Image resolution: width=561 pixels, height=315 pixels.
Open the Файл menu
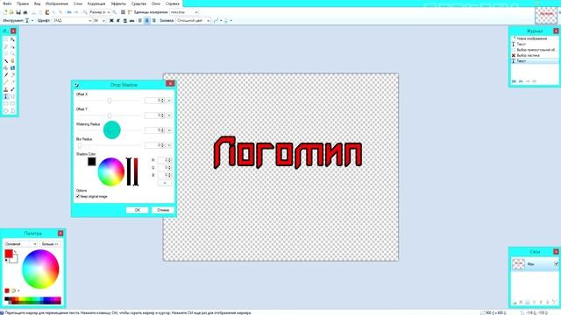(x=7, y=3)
